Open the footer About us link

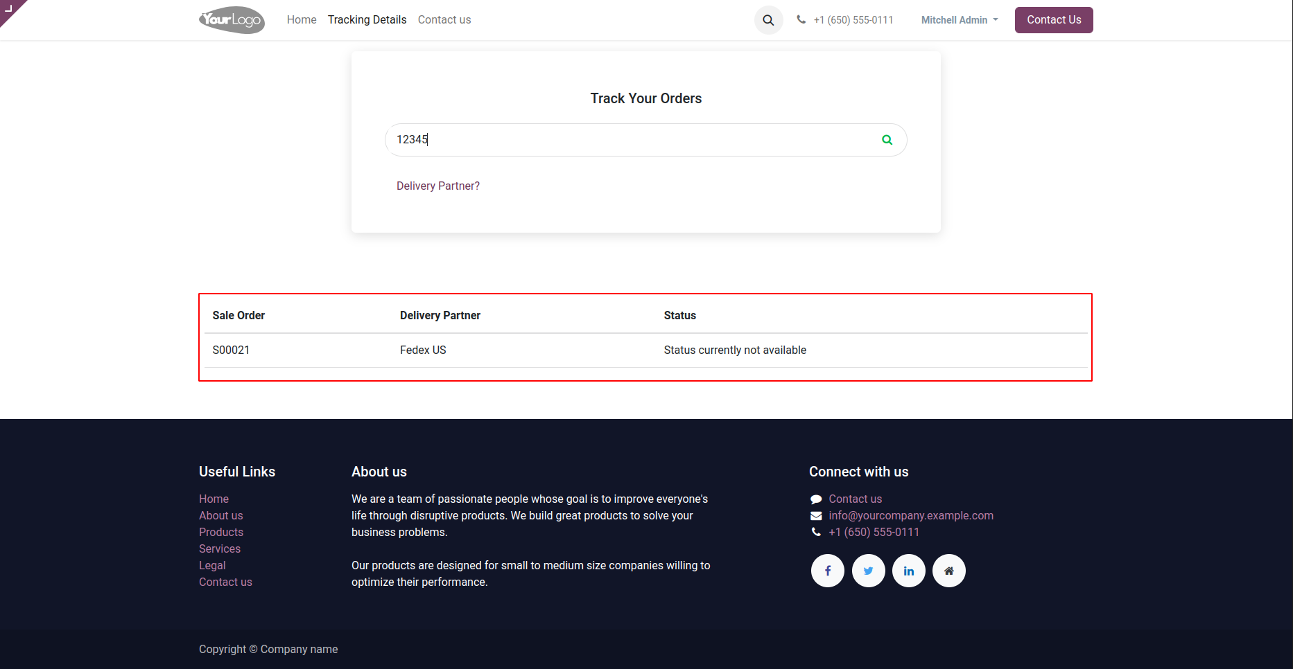pyautogui.click(x=220, y=515)
